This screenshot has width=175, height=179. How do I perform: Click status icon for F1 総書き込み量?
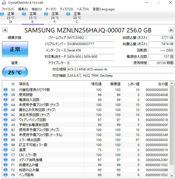coord(6,165)
